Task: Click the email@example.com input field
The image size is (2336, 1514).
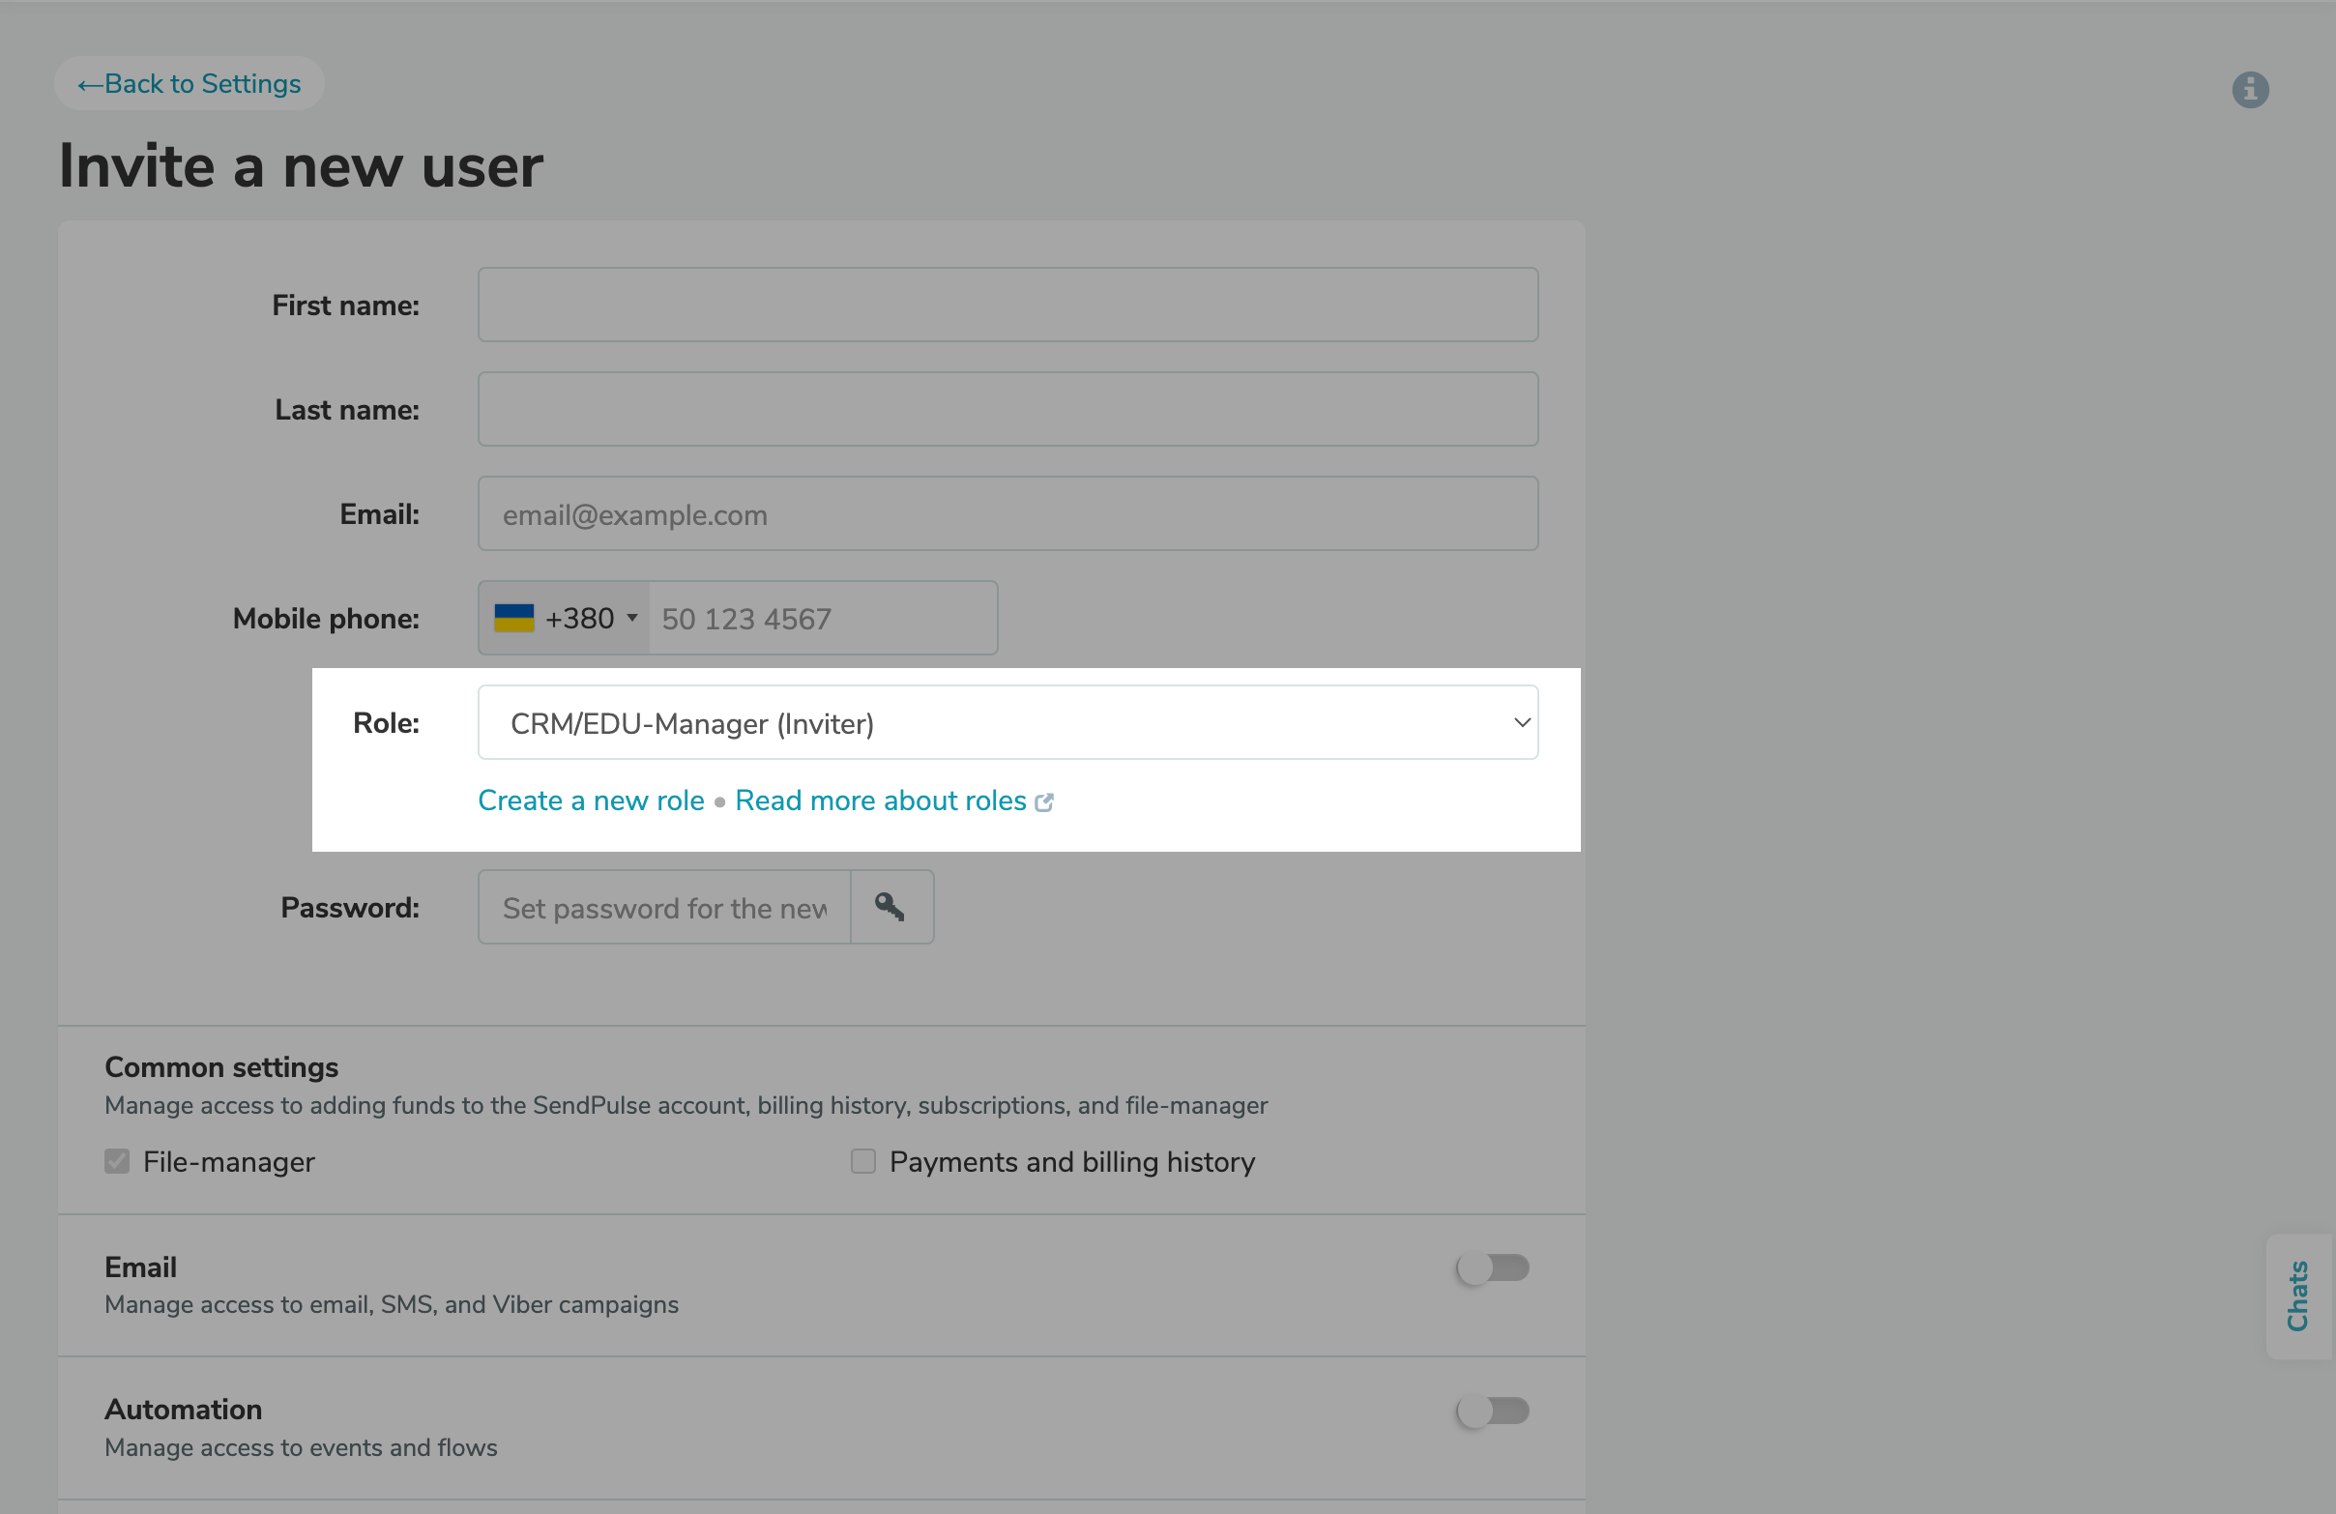Action: [1008, 513]
